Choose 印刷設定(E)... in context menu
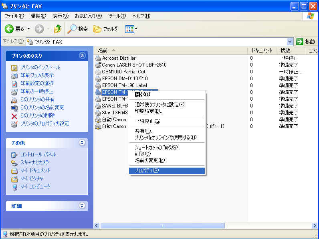Viewport: 319px width, 239px height. 167,111
